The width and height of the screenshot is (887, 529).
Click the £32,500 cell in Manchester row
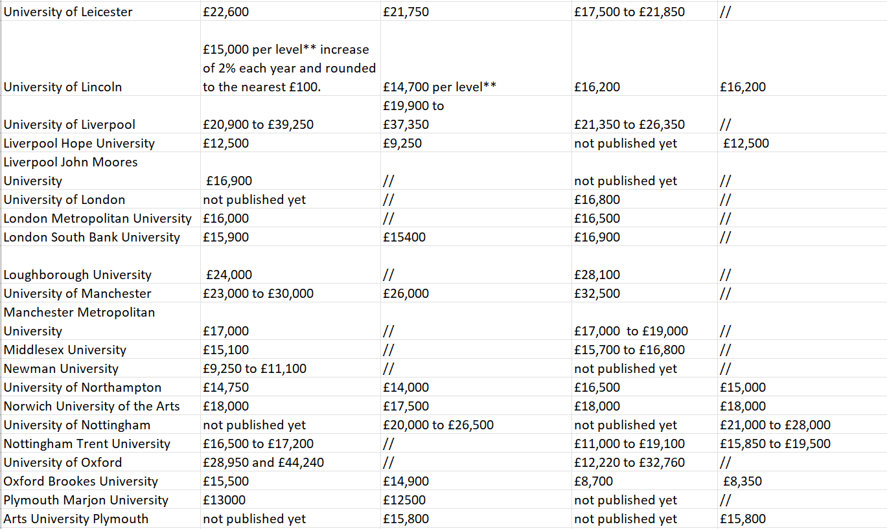[x=597, y=293]
